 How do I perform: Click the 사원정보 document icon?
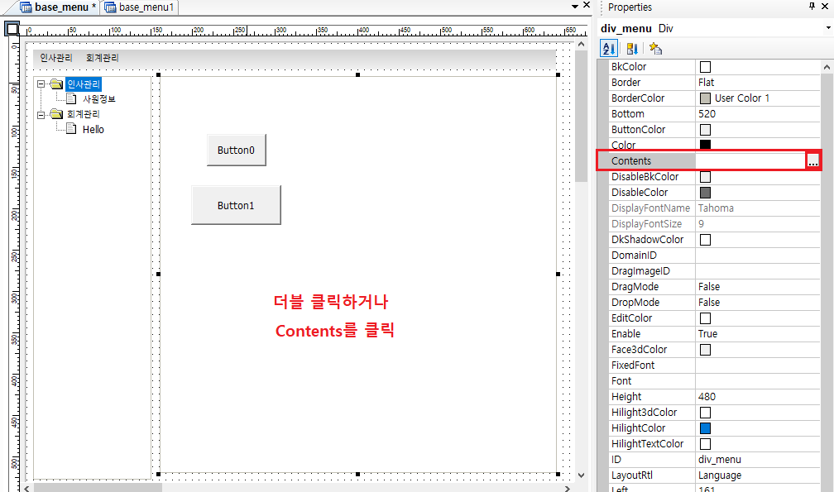coord(71,99)
